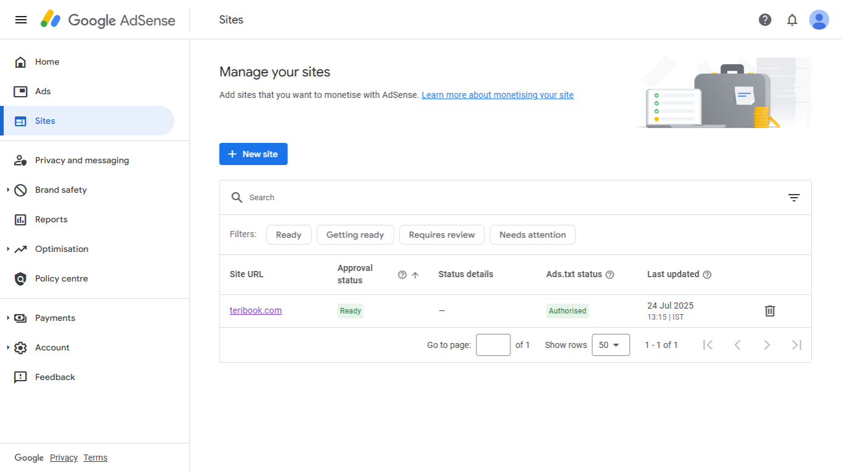Open the account profile avatar

819,20
